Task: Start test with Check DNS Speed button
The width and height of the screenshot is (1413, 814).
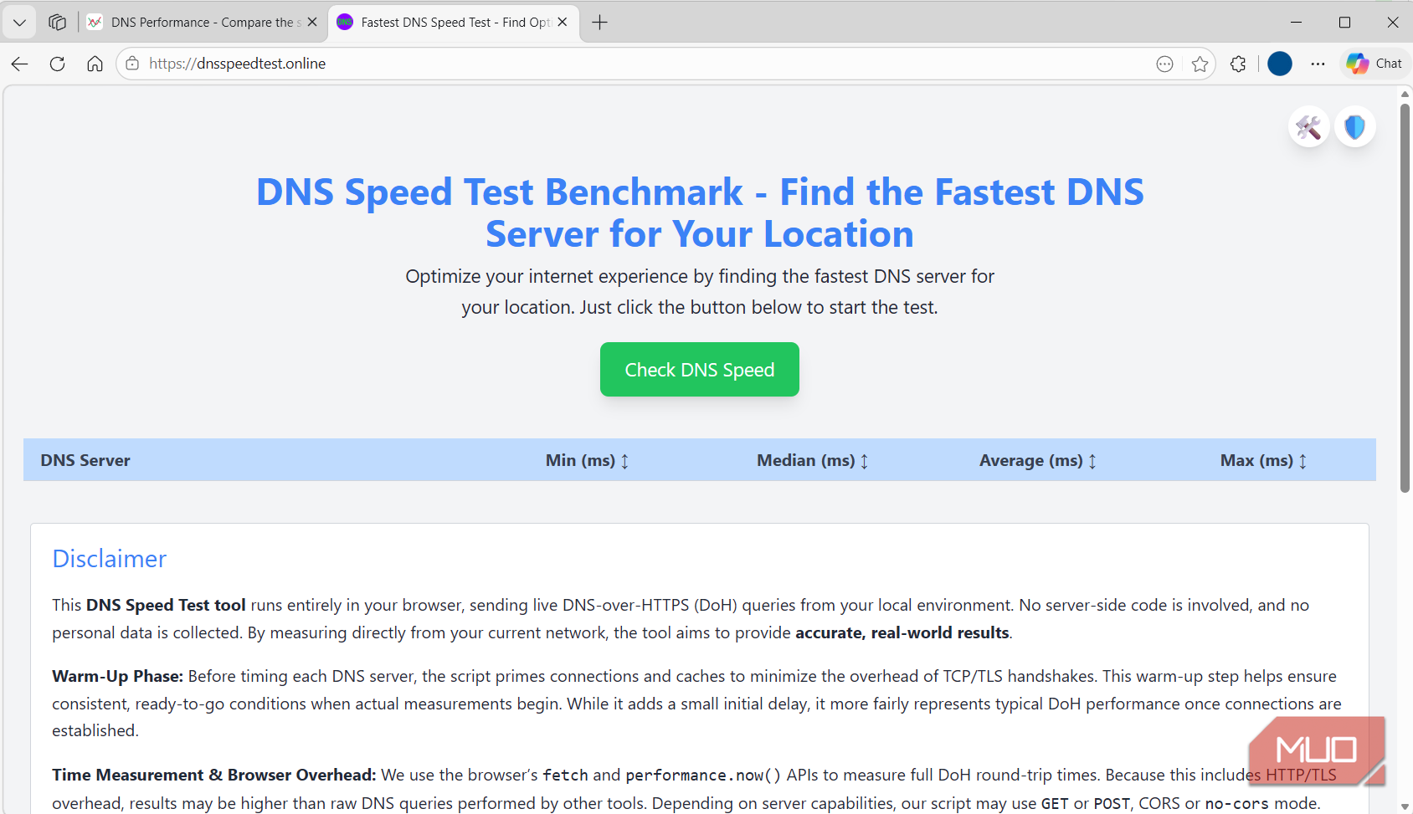Action: click(700, 370)
